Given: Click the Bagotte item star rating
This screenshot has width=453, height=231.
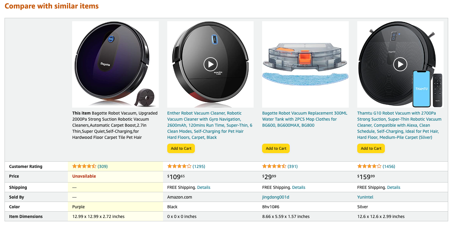Looking at the screenshot, I should (84, 166).
